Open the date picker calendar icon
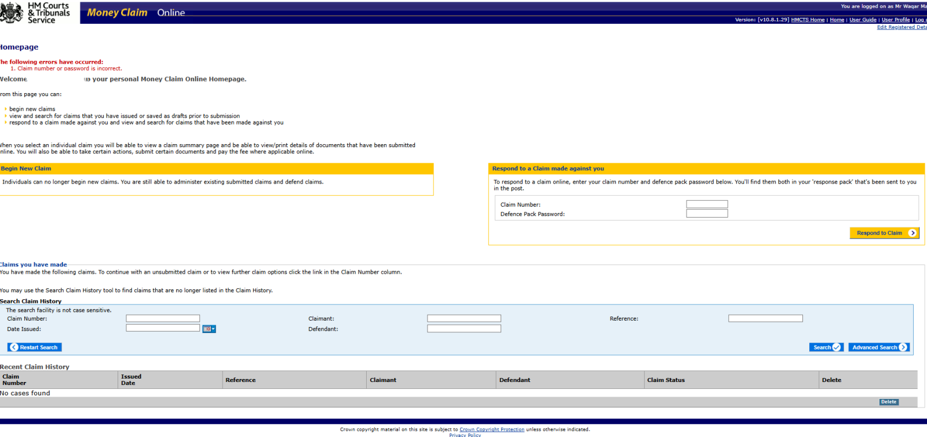This screenshot has width=927, height=437. pos(209,329)
